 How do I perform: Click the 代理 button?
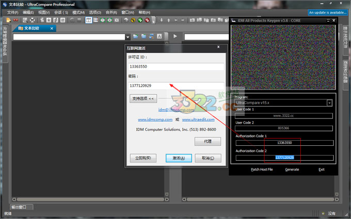[208, 141]
